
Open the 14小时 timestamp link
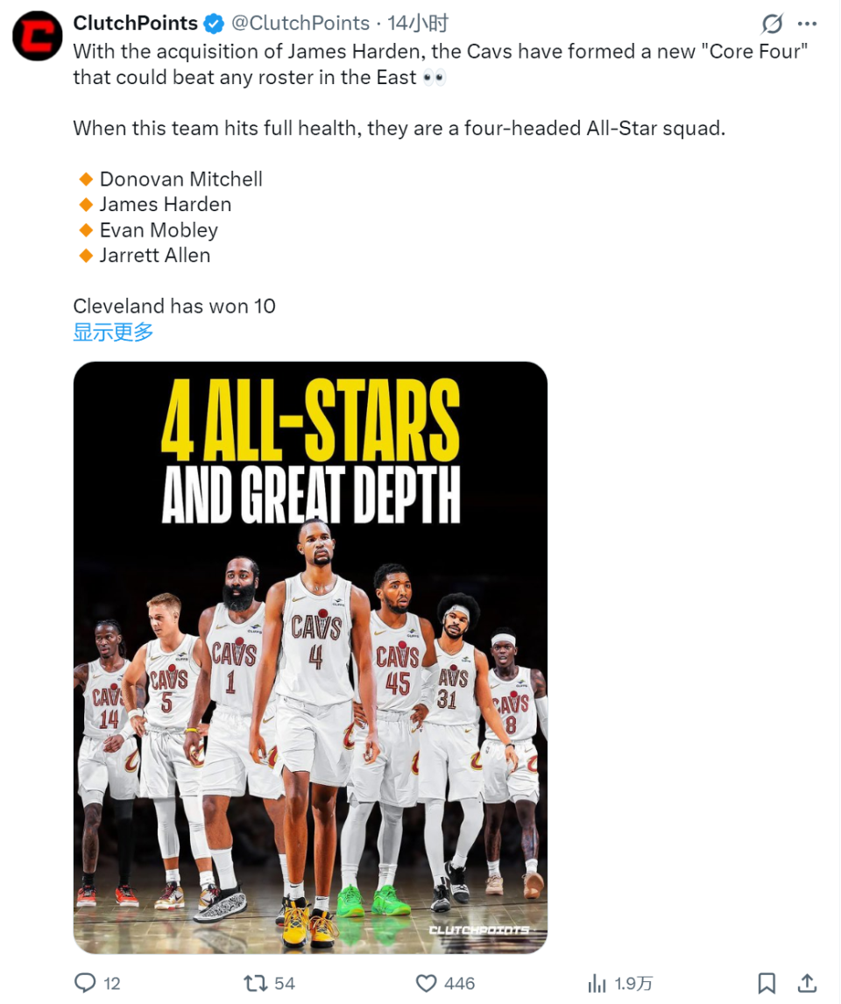pyautogui.click(x=419, y=23)
